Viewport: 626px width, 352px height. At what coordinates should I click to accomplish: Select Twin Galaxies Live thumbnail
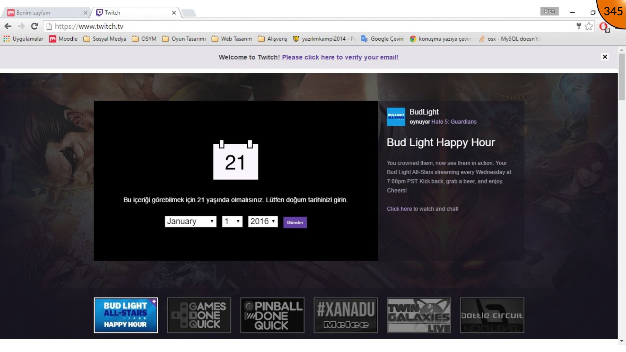[419, 315]
